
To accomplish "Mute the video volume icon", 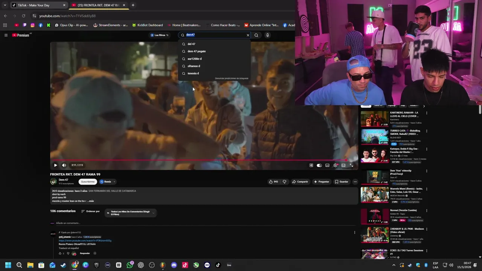I will tap(64, 165).
